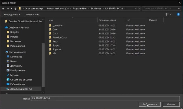
Task: Refresh the current folder view
Action: pos(139,9)
